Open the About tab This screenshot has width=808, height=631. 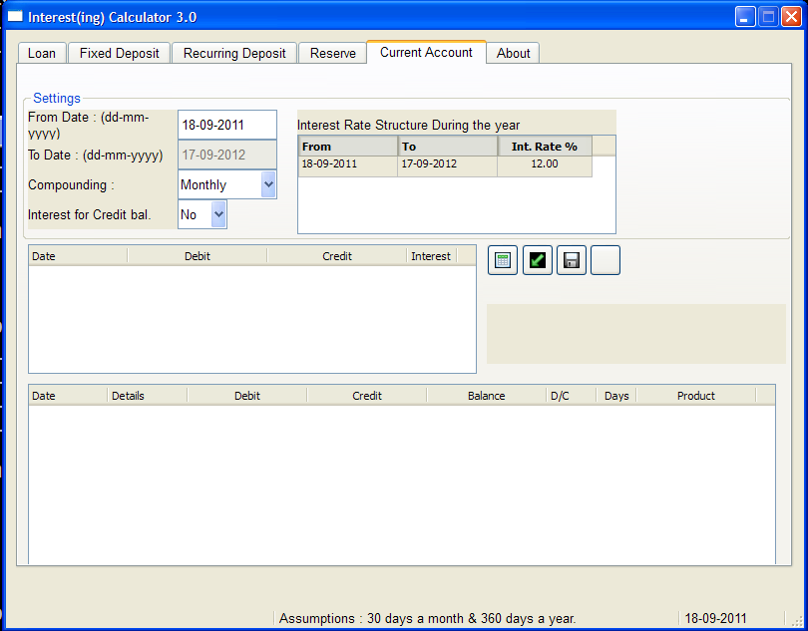(513, 53)
